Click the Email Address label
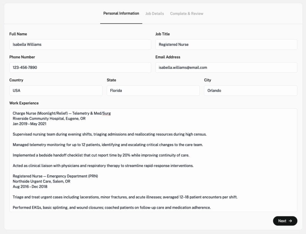This screenshot has height=234, width=306. click(x=168, y=57)
